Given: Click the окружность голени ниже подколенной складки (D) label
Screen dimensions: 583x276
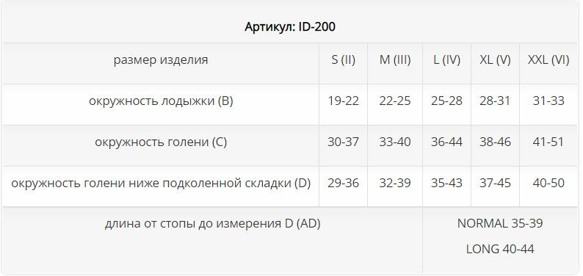Looking at the screenshot, I should click(161, 183).
